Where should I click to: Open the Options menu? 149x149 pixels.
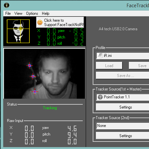pyautogui.click(x=32, y=13)
